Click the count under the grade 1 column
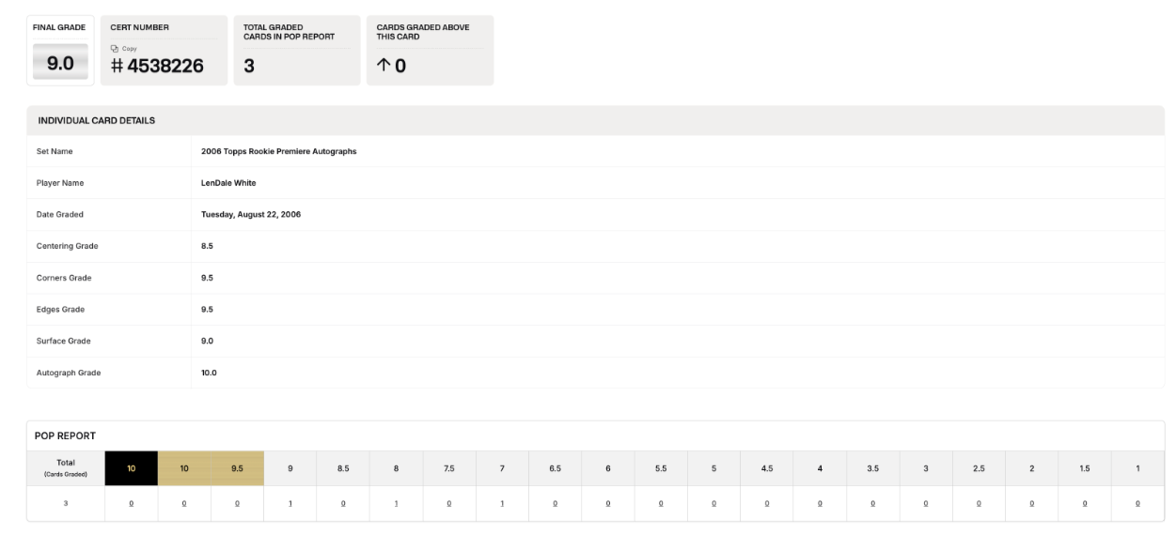This screenshot has width=1176, height=534. [1137, 503]
